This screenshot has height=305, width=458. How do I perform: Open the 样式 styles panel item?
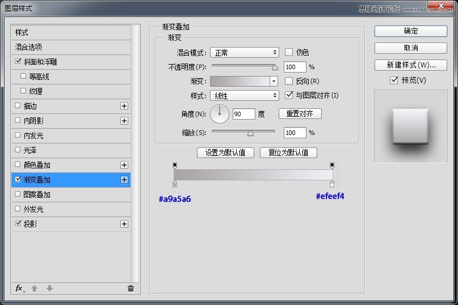coord(71,32)
